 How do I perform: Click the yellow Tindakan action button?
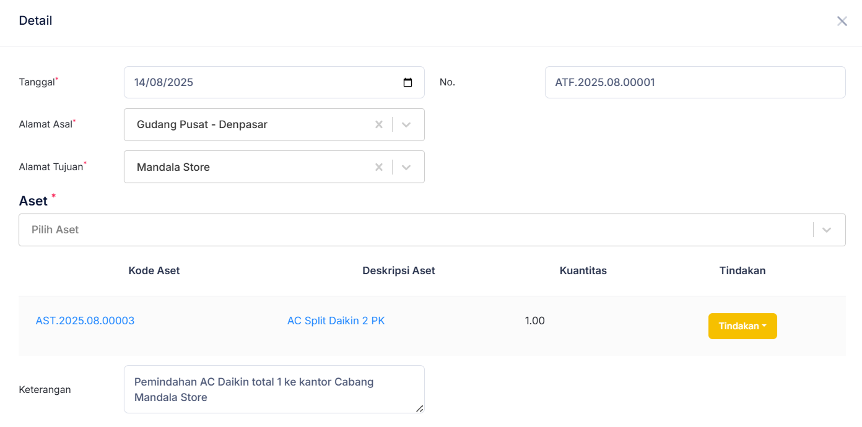point(742,326)
